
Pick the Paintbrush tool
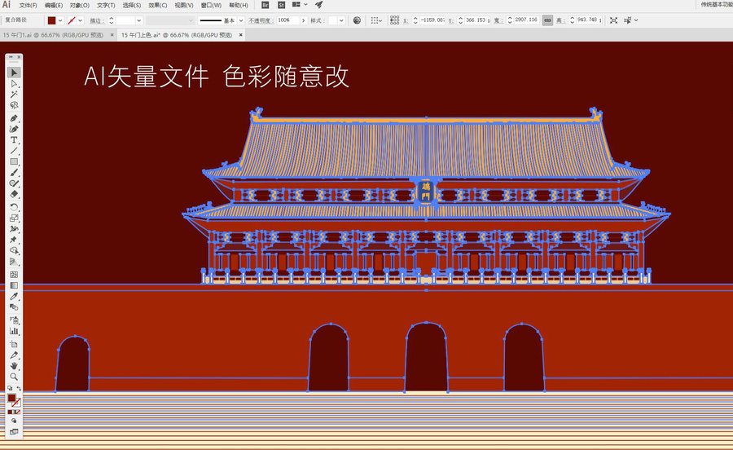tap(14, 172)
